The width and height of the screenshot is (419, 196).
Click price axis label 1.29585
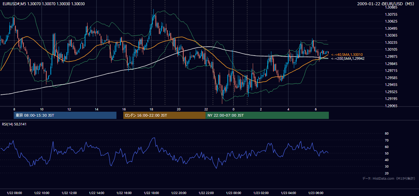[x=391, y=78]
